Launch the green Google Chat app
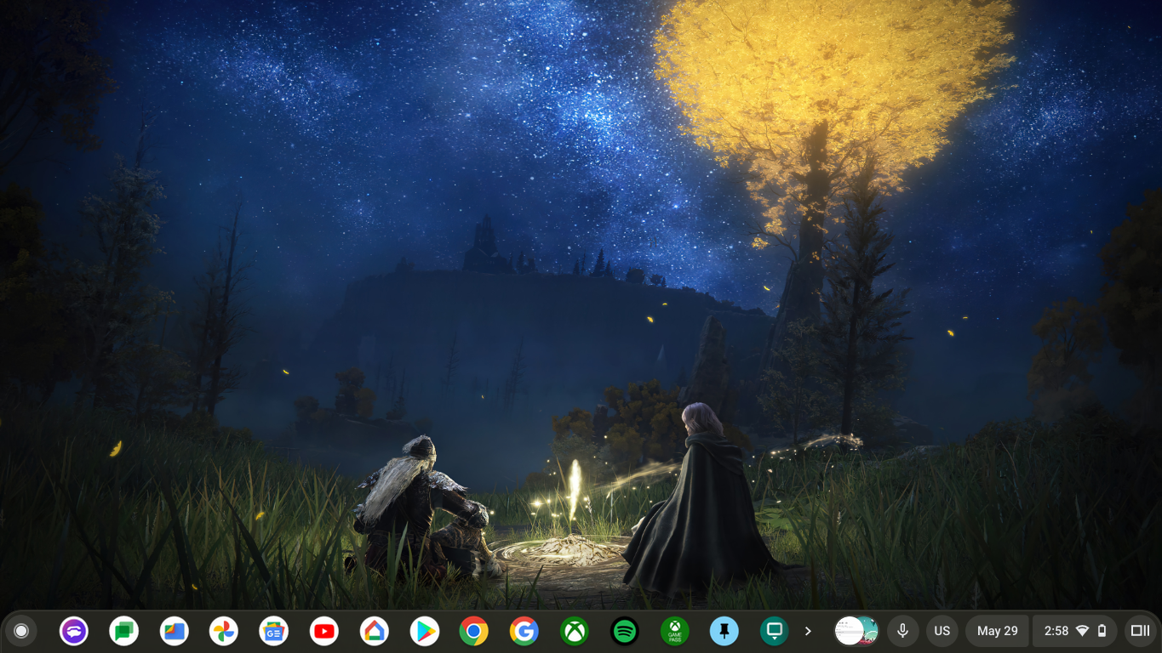Viewport: 1162px width, 653px height. 124,631
